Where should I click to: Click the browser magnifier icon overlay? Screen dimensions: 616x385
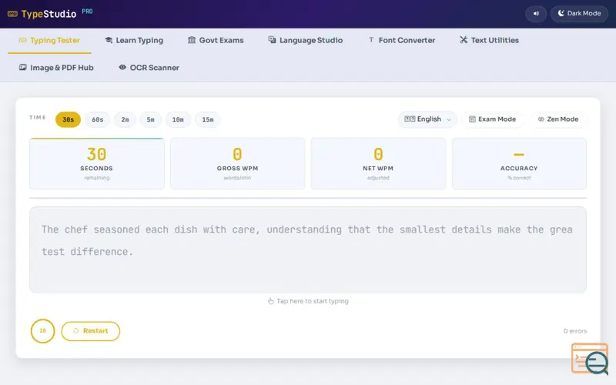591,359
